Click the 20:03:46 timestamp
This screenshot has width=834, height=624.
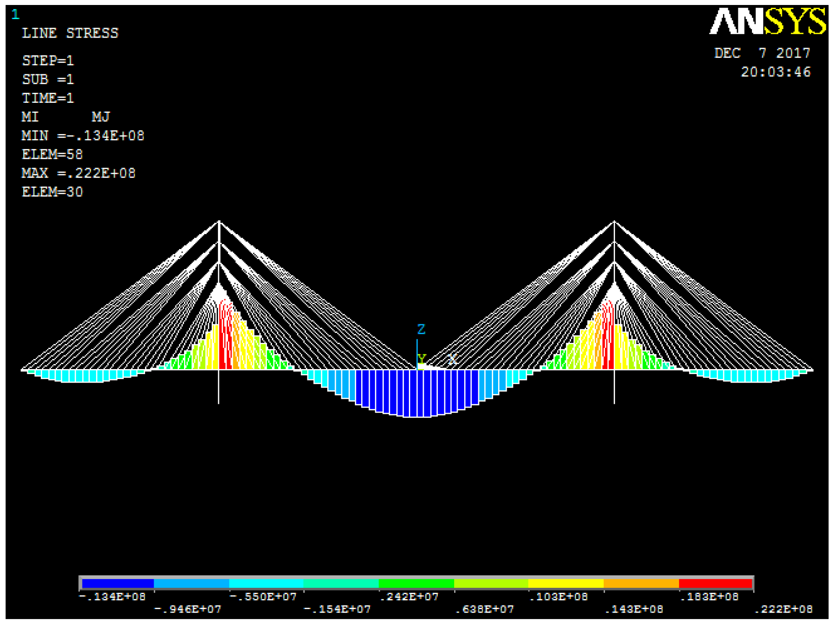pyautogui.click(x=776, y=72)
